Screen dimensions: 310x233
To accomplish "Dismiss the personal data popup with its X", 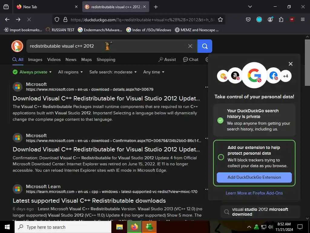I will point(290,64).
